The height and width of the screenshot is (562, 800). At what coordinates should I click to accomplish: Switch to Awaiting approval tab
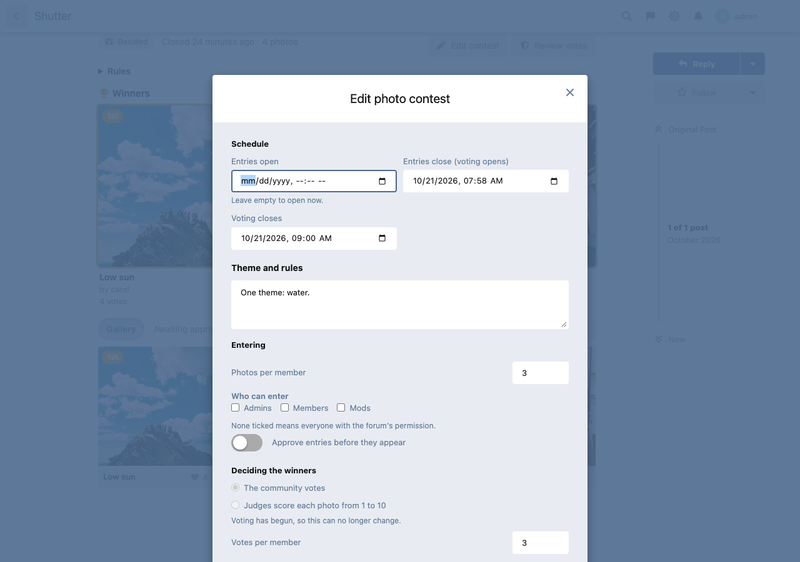pyautogui.click(x=183, y=329)
